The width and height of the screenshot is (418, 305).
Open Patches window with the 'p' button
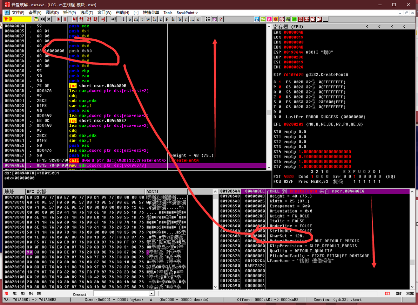point(167,19)
